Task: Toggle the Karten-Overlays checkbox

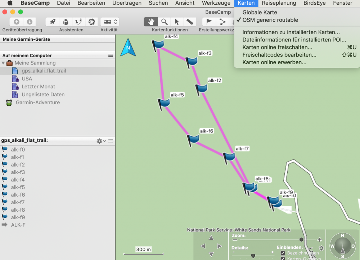Action: pyautogui.click(x=283, y=259)
